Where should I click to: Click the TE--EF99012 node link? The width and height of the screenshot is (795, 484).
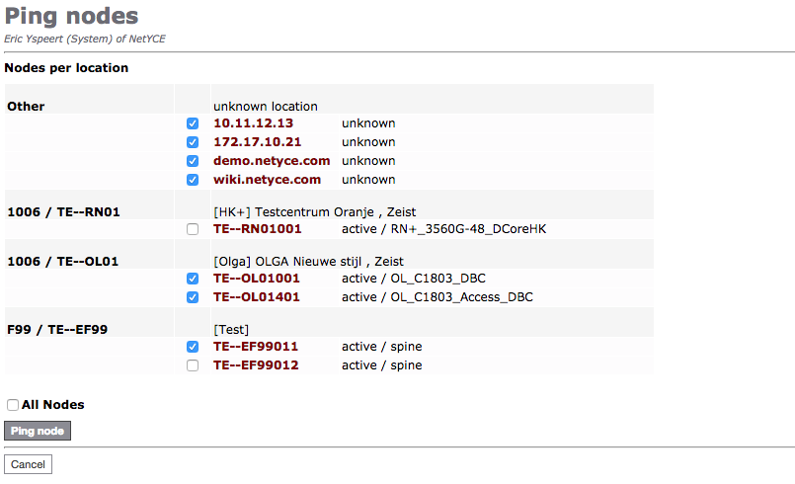pyautogui.click(x=255, y=365)
